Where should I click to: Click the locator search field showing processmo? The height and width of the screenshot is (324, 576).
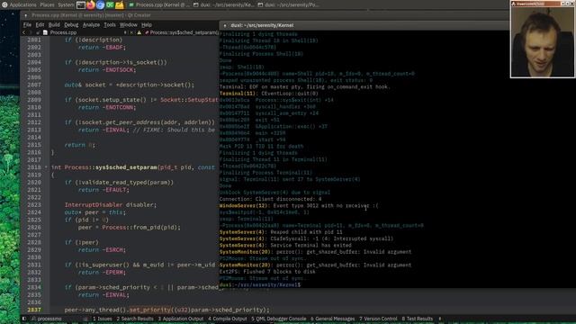(58, 319)
